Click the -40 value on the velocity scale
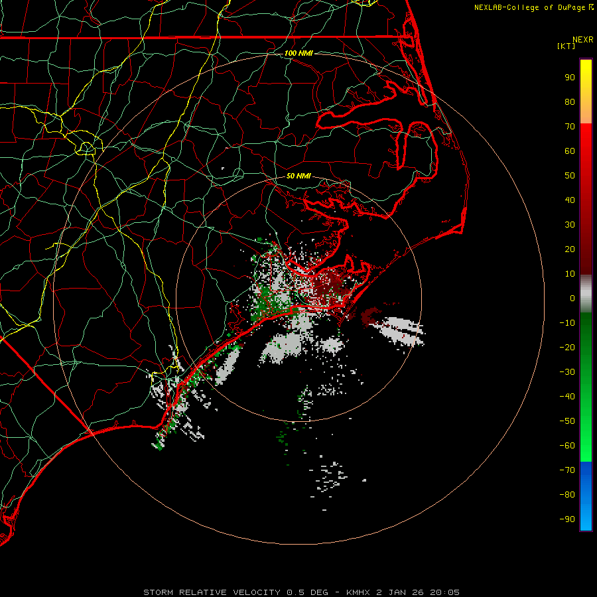The width and height of the screenshot is (597, 597). tap(567, 397)
